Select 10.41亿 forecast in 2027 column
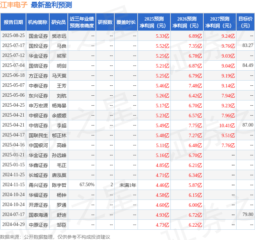This screenshot has width=255, height=240. click(227, 125)
